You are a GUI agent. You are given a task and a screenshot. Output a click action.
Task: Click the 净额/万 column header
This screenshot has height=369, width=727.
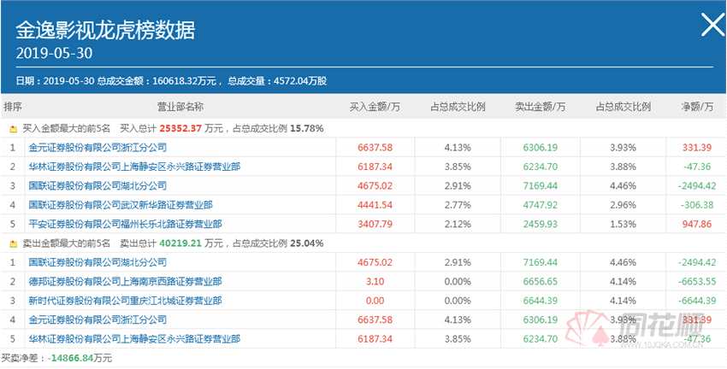[697, 107]
